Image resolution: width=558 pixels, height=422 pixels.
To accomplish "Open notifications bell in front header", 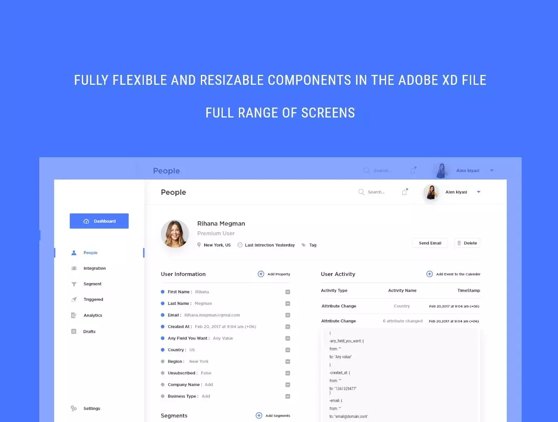I will pyautogui.click(x=405, y=192).
